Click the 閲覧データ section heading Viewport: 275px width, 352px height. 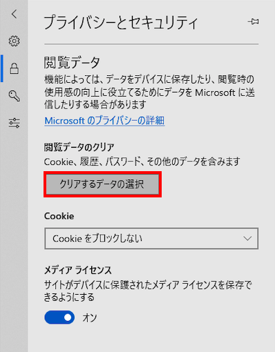[72, 63]
